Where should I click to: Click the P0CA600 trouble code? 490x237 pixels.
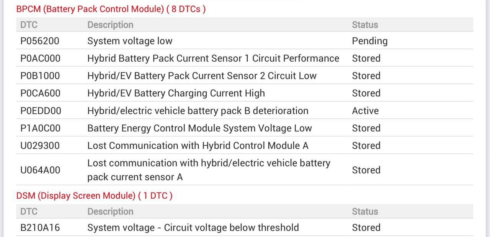40,93
